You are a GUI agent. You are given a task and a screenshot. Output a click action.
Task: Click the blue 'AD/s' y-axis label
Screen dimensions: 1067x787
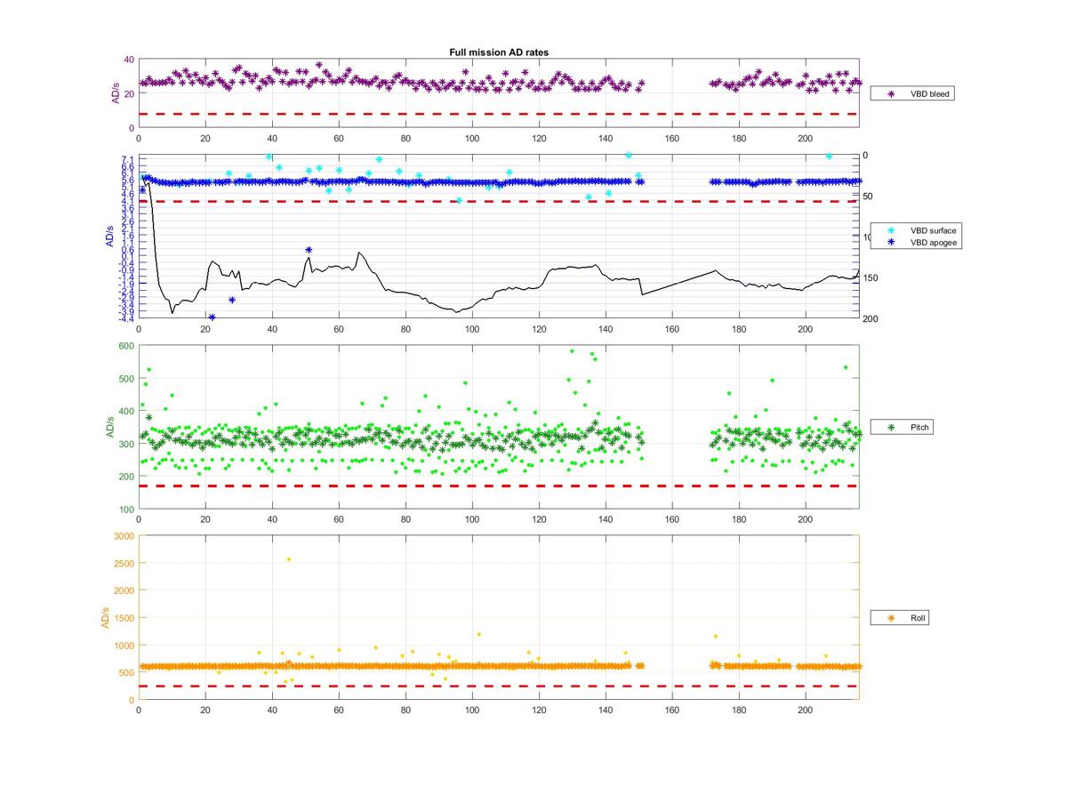[110, 237]
